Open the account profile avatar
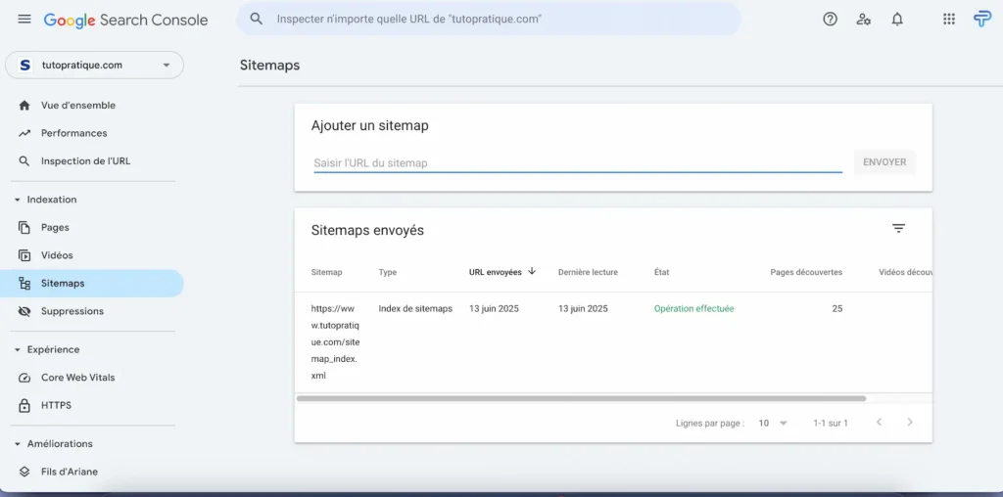The width and height of the screenshot is (1003, 497). (x=982, y=20)
